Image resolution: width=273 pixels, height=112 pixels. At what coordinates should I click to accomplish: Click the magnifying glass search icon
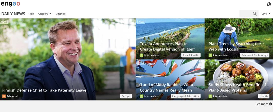pos(255,14)
